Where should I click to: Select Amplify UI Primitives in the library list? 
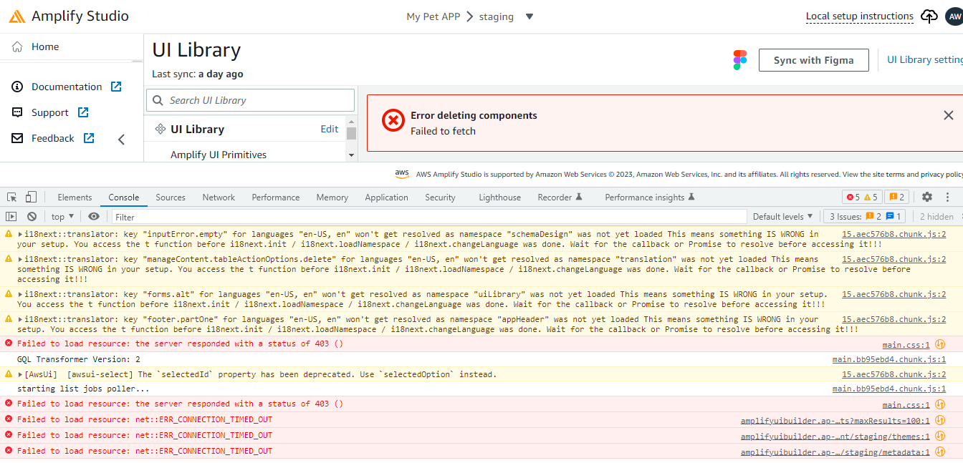(x=219, y=155)
